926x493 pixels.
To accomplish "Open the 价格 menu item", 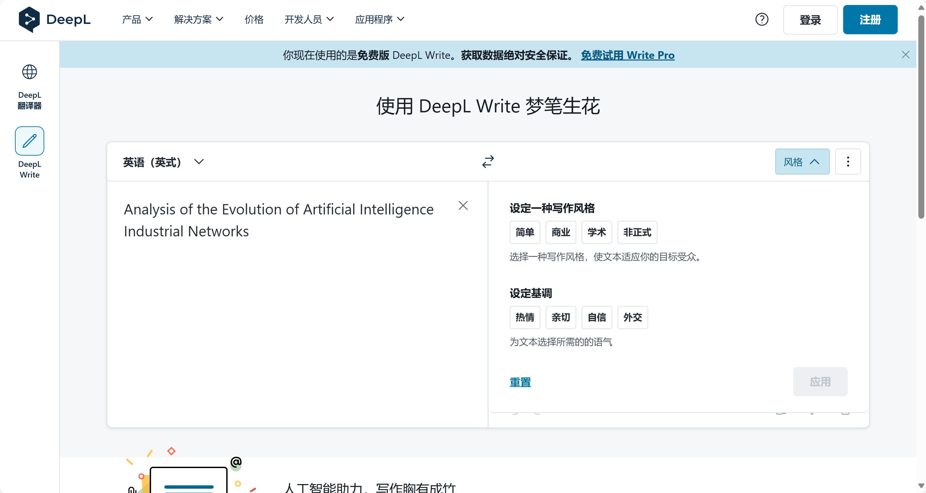I will pyautogui.click(x=254, y=19).
